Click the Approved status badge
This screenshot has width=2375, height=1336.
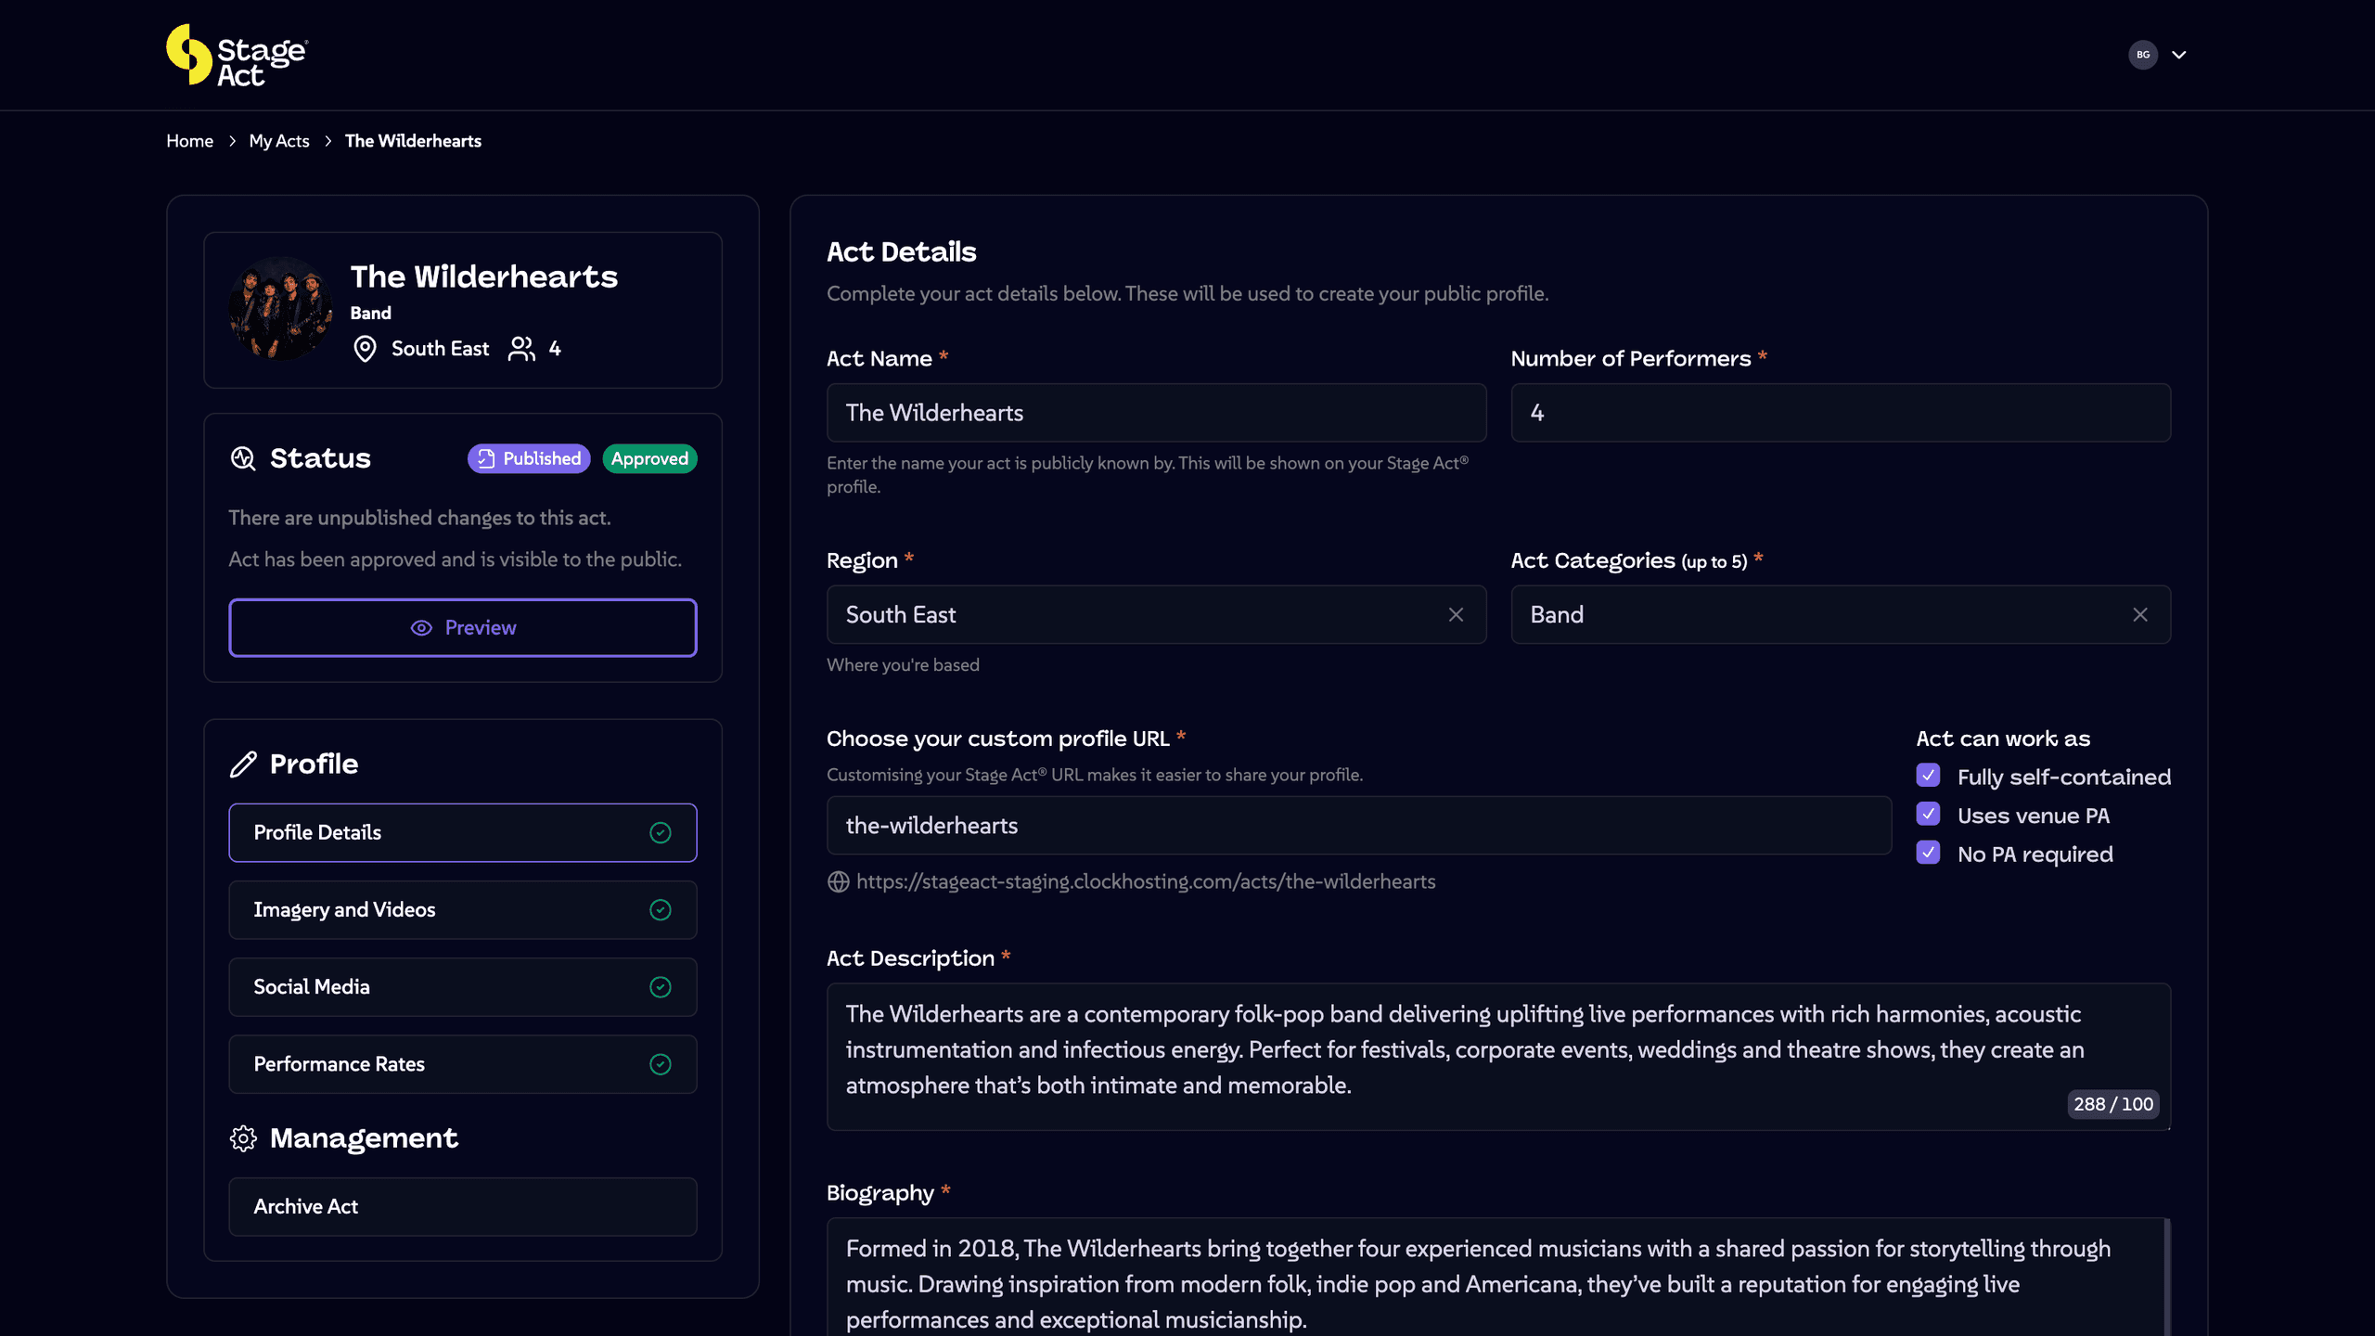pos(649,458)
